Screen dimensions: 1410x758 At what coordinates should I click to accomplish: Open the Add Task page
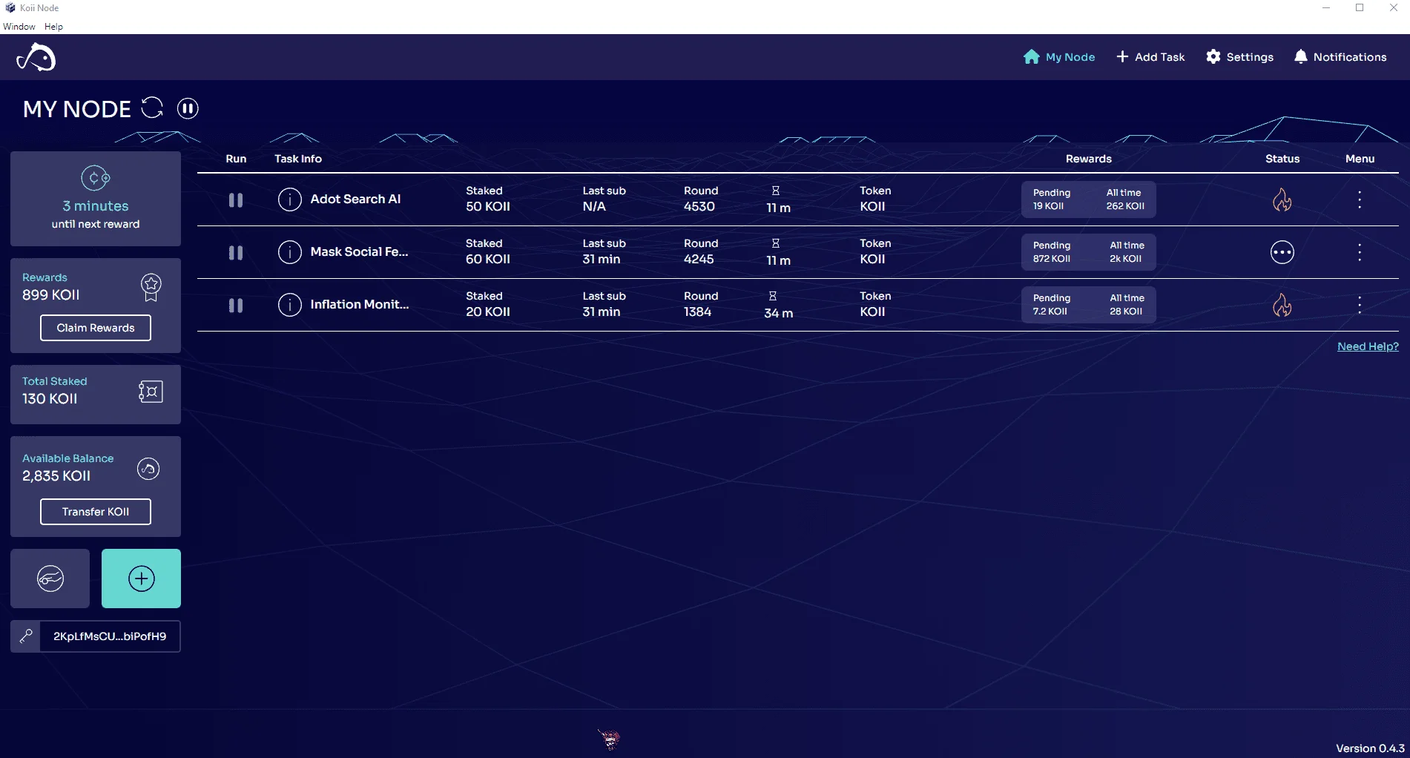(1150, 57)
